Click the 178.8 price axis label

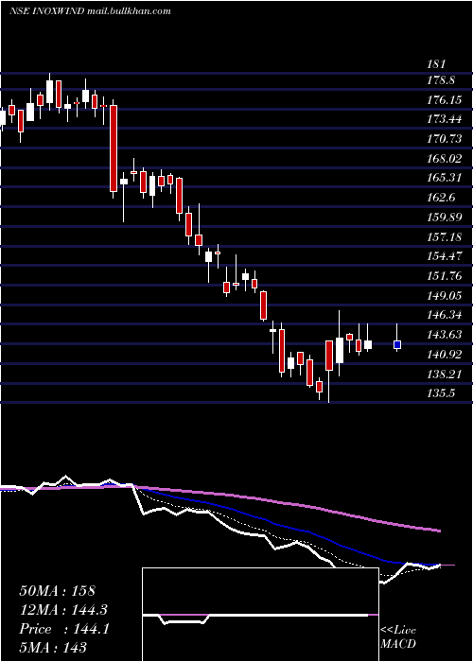pos(441,80)
